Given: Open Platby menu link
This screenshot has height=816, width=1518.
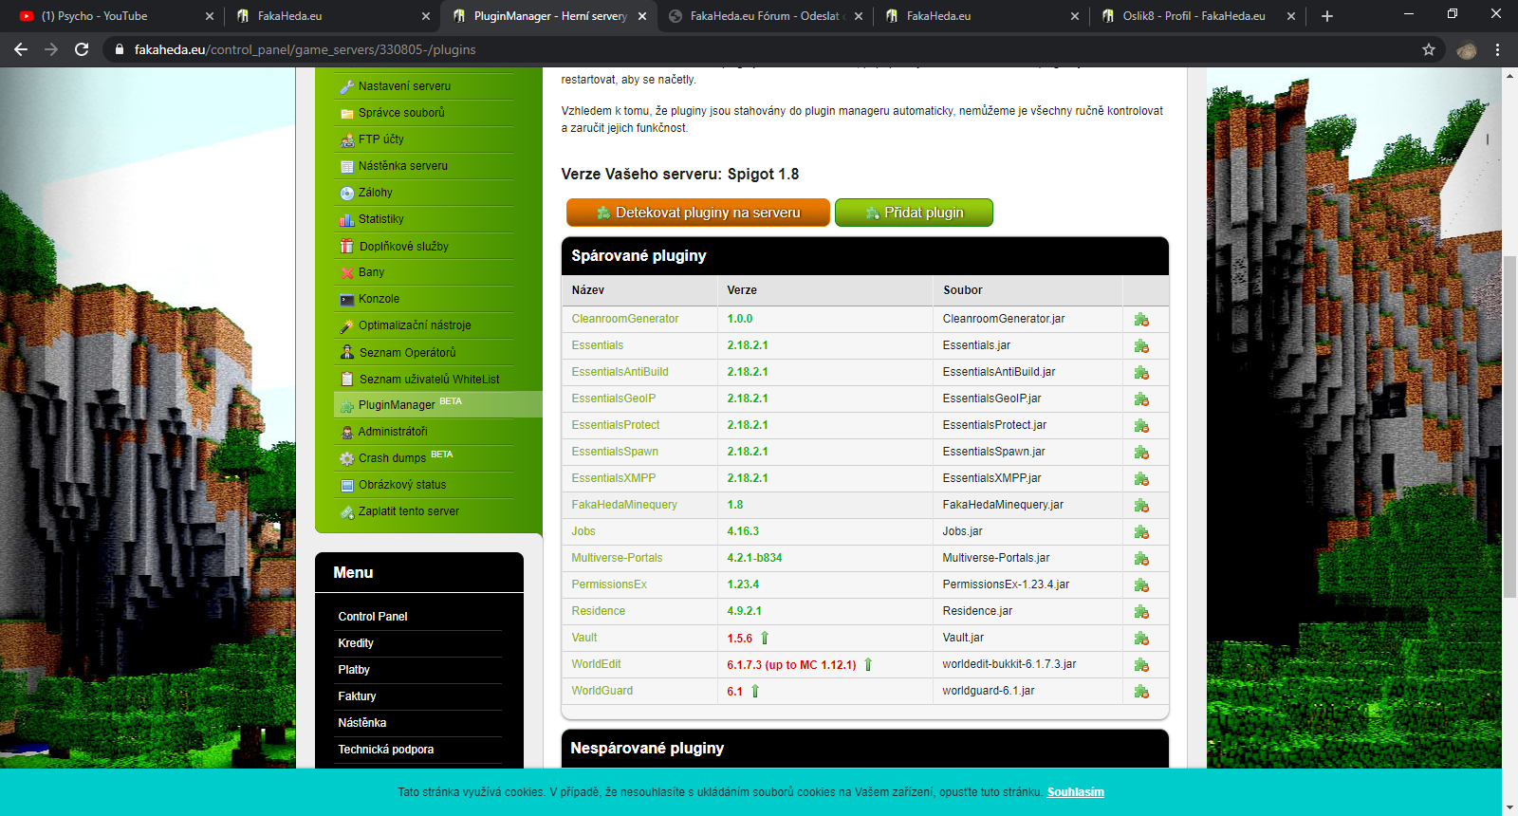Looking at the screenshot, I should [354, 670].
